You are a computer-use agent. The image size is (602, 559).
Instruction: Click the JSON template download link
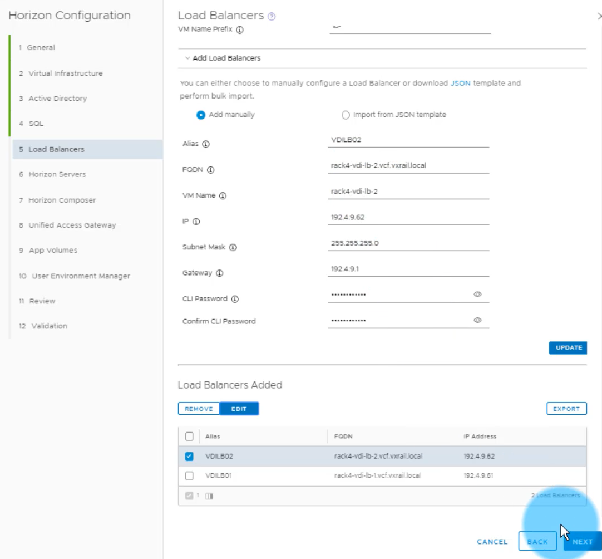[x=460, y=83]
